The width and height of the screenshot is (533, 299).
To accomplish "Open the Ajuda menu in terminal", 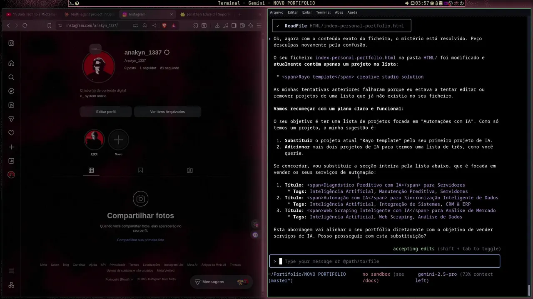I will click(x=352, y=12).
